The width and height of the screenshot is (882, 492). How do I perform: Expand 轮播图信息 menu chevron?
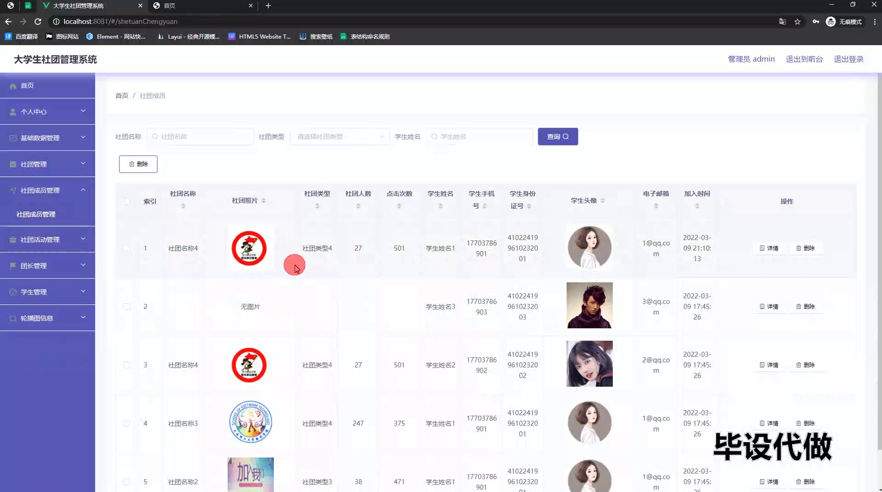[83, 317]
